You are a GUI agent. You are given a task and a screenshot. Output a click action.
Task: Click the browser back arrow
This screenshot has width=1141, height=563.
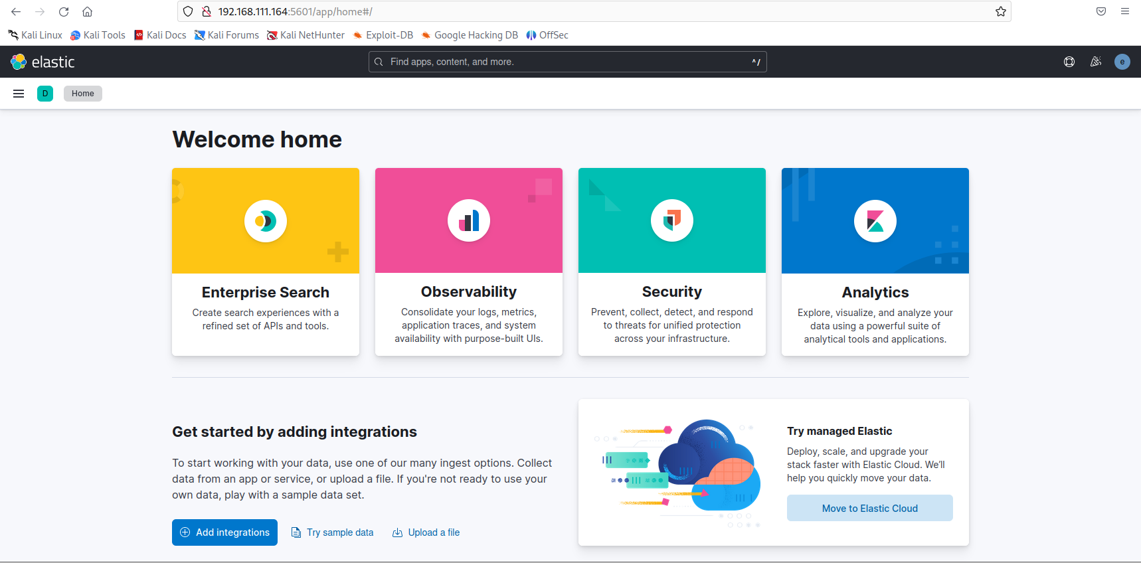16,11
